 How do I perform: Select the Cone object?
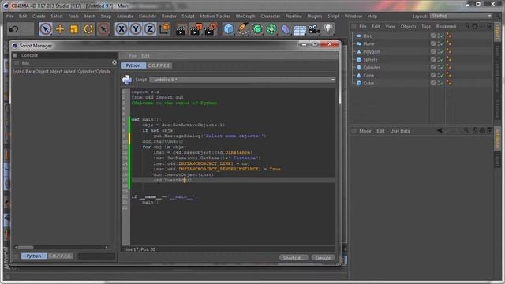368,76
